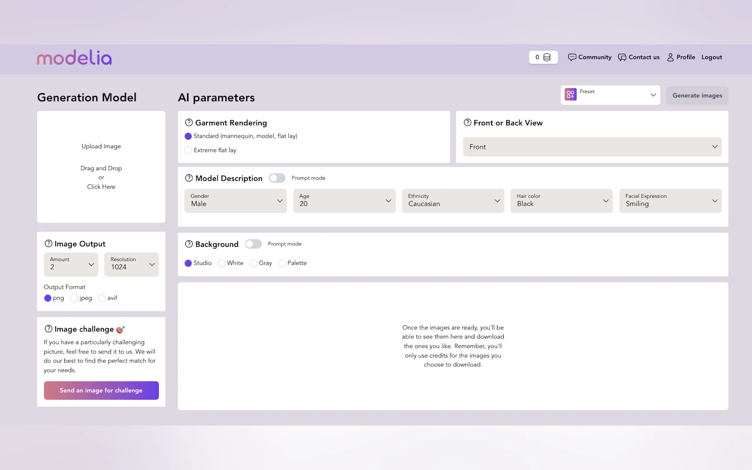Click the Background help icon
The width and height of the screenshot is (752, 470).
pyautogui.click(x=189, y=244)
